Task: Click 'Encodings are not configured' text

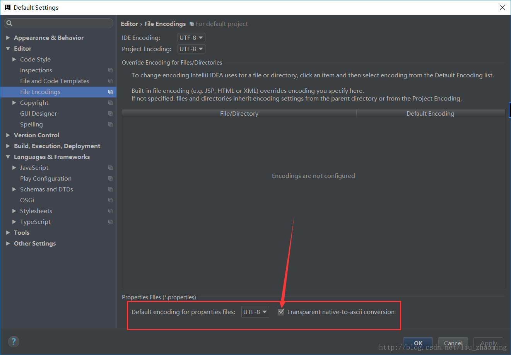Action: point(313,176)
